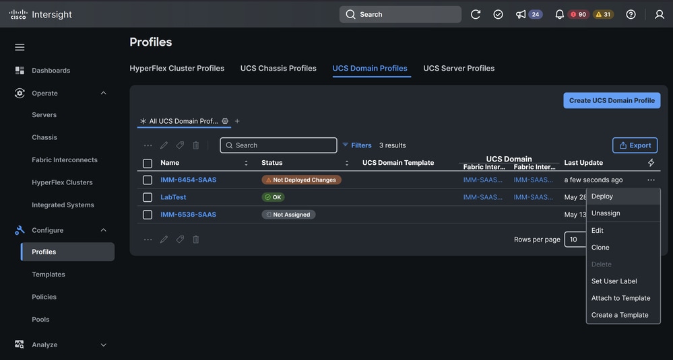
Task: Click the refresh icon in top bar
Action: coord(475,14)
